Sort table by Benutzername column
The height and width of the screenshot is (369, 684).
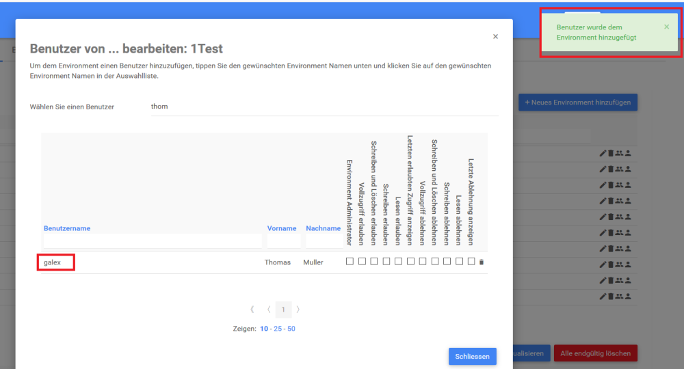tap(67, 228)
